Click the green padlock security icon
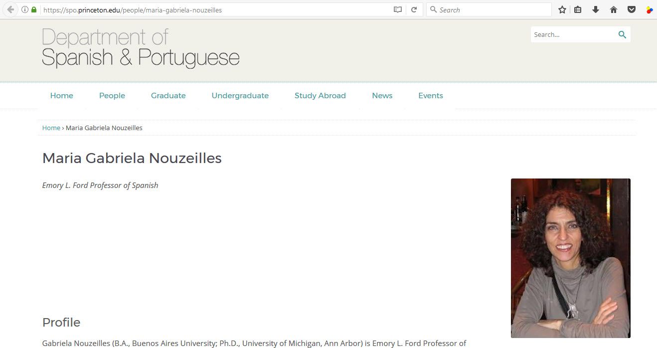Viewport: 657px width, 348px height. point(34,9)
